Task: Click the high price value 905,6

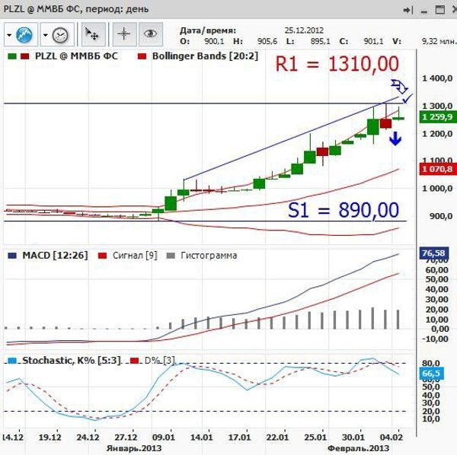Action: pos(267,41)
